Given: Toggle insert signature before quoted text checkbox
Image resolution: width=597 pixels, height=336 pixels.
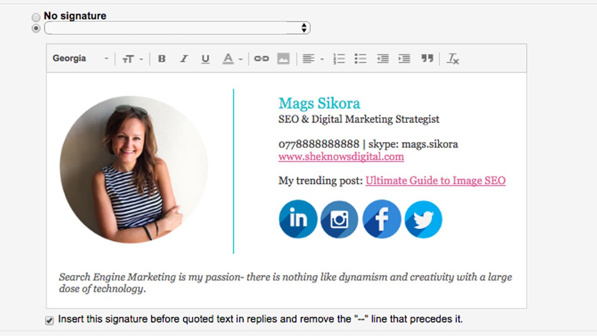Looking at the screenshot, I should (x=49, y=321).
